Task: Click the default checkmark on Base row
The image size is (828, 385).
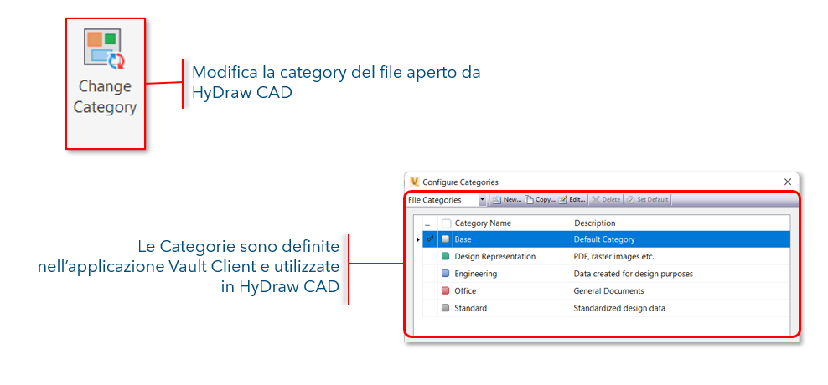Action: pos(431,239)
